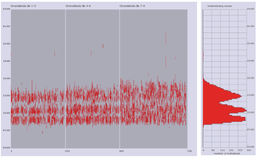Click the individual number '234' on the x-axis
Image resolution: width=273 pixels, height=160 pixels.
point(67,151)
